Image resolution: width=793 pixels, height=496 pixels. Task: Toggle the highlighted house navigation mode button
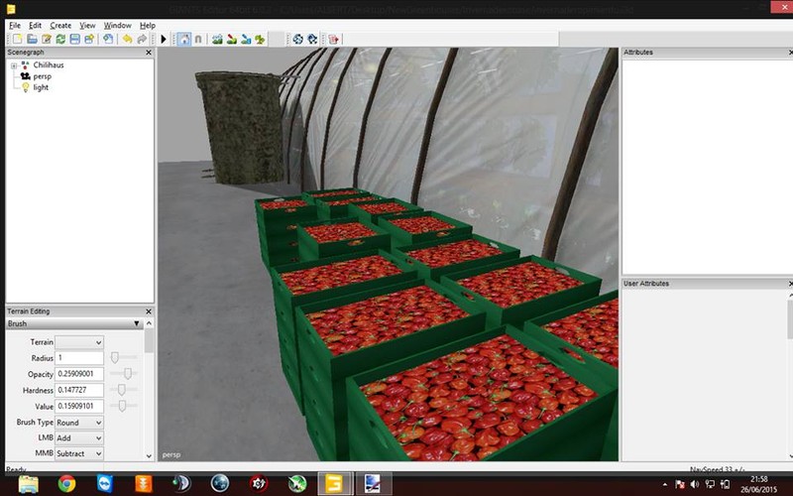[183, 39]
